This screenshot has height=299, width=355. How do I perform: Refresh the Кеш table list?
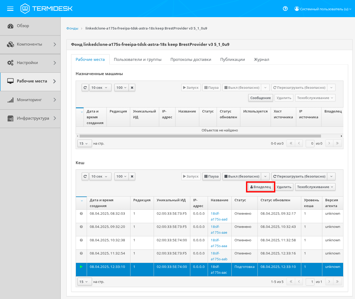pos(85,177)
